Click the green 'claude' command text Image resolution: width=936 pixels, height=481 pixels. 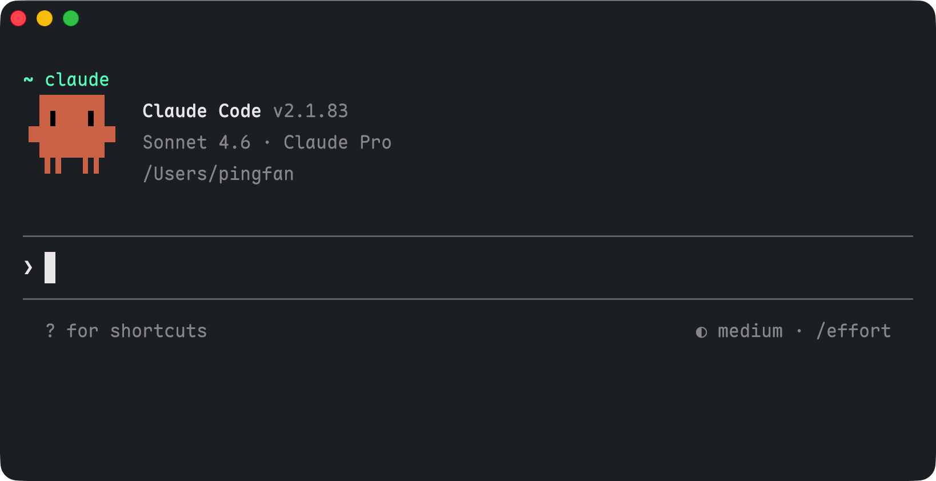77,80
